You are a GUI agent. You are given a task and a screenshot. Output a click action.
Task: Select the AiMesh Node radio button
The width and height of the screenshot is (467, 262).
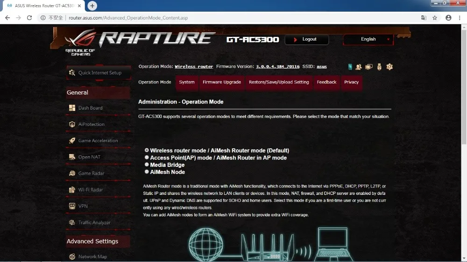pos(147,172)
